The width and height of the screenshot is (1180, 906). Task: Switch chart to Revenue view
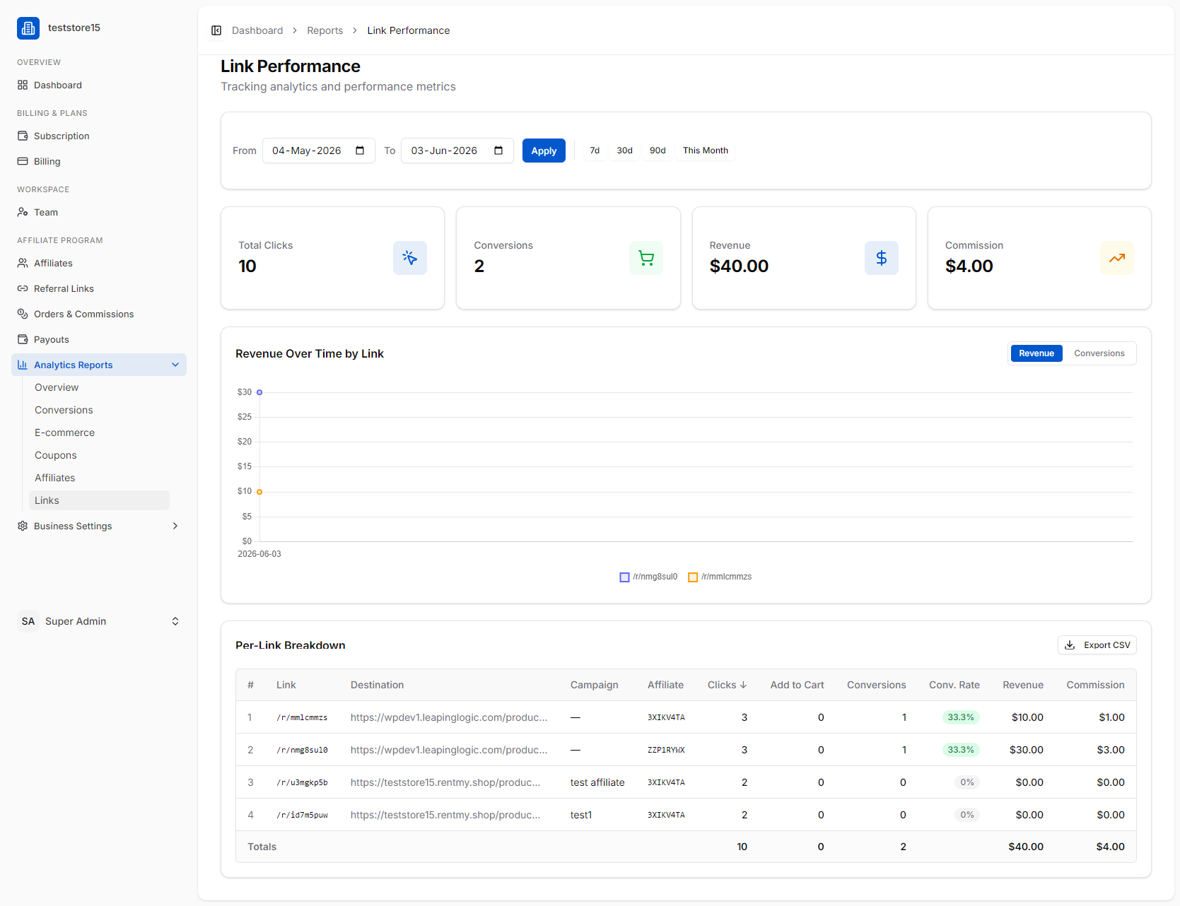pos(1036,353)
